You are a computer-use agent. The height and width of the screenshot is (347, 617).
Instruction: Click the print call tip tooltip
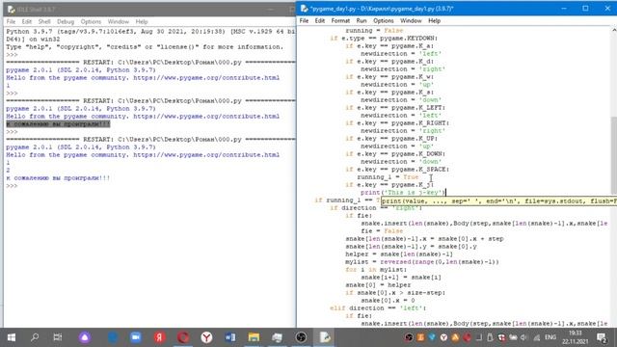pyautogui.click(x=499, y=201)
